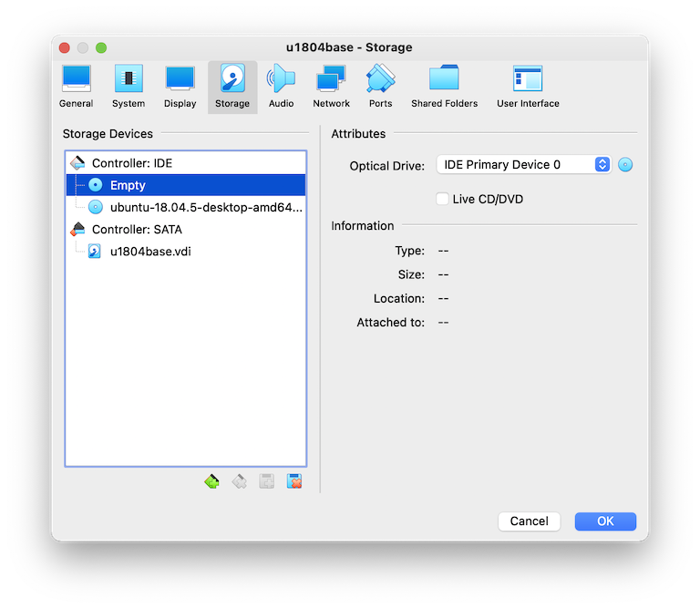Open the General settings tab
The width and height of the screenshot is (700, 609).
tap(77, 87)
